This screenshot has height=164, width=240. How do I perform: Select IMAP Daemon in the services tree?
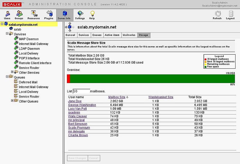coord(29,39)
